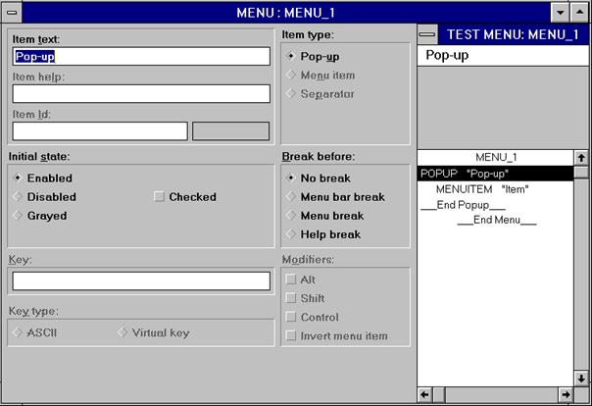
Task: Click the Item text input field
Action: coord(140,57)
